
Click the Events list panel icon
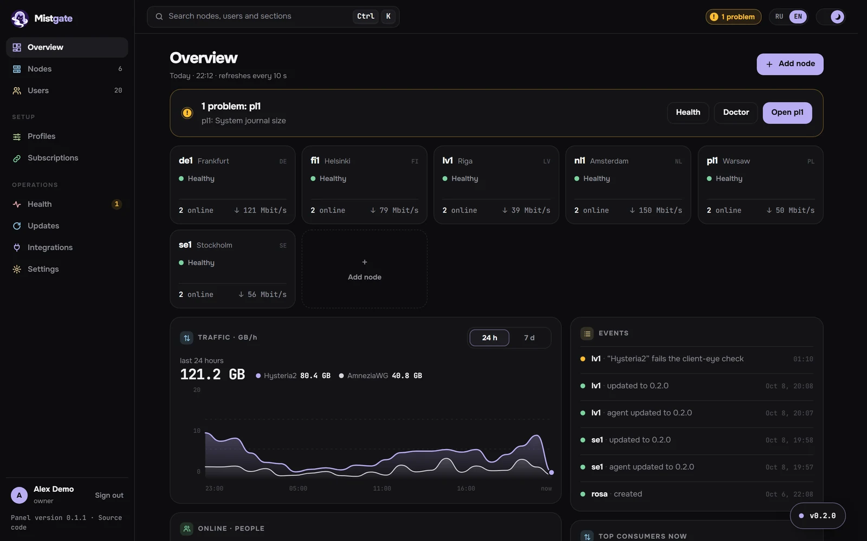click(587, 334)
